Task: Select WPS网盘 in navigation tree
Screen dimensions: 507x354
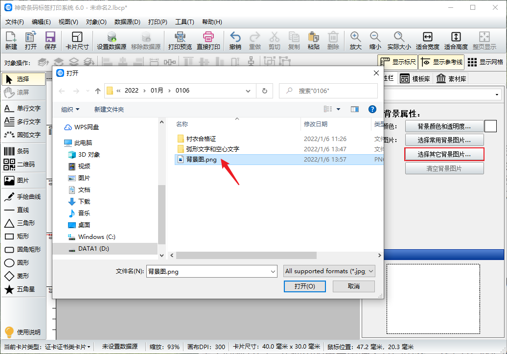Action: click(x=81, y=127)
